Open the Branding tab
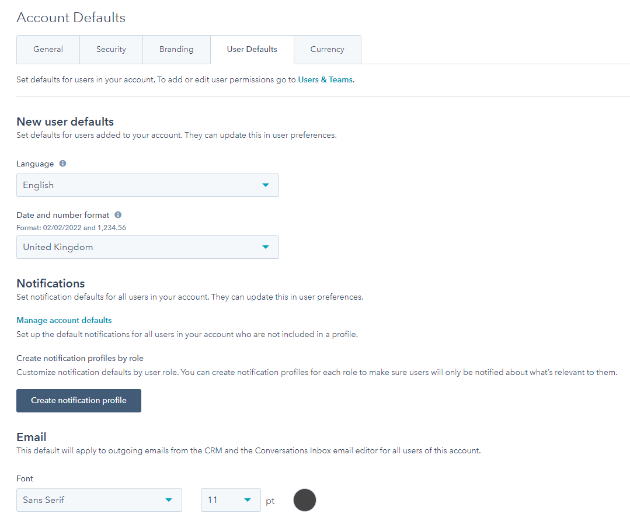 [176, 50]
